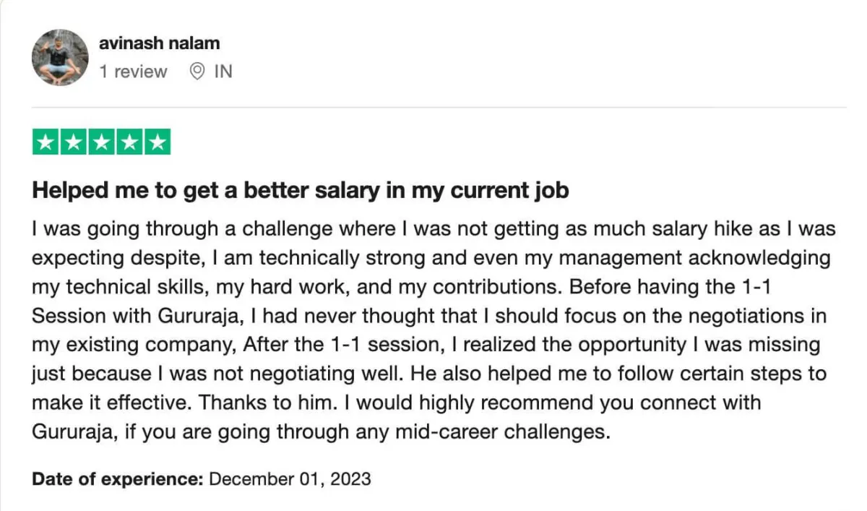Open the review title about better salary

pos(301,191)
